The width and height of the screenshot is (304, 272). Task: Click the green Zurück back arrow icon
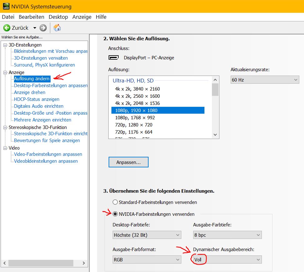(7, 28)
